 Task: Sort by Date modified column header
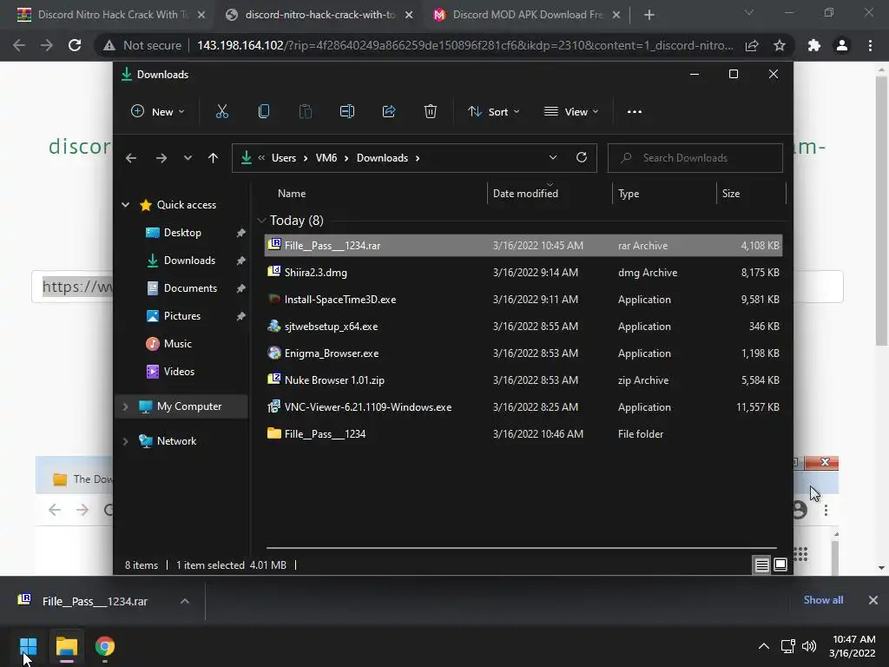pyautogui.click(x=525, y=194)
